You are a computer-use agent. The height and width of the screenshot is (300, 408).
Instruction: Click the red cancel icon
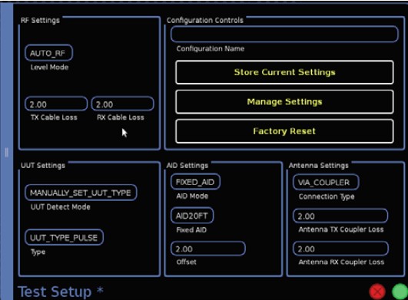click(x=377, y=292)
